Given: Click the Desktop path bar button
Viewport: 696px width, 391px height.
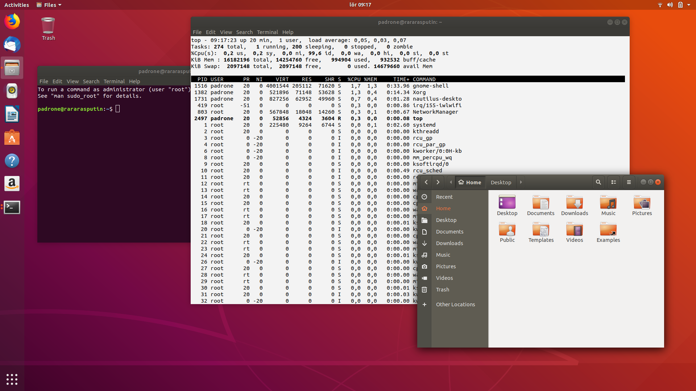Looking at the screenshot, I should [x=501, y=182].
